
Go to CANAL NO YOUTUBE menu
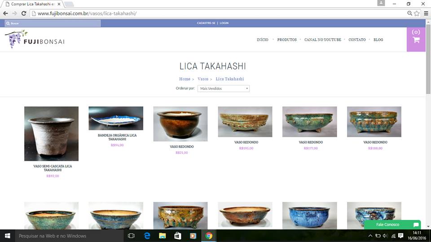pos(322,40)
